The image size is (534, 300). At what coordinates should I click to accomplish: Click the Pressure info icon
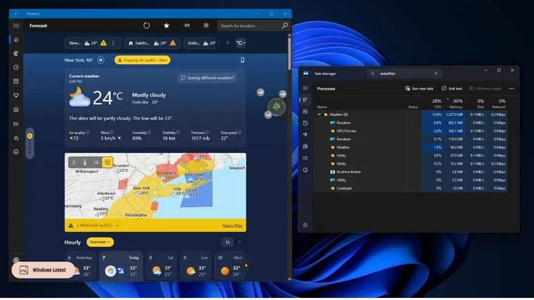pyautogui.click(x=207, y=133)
